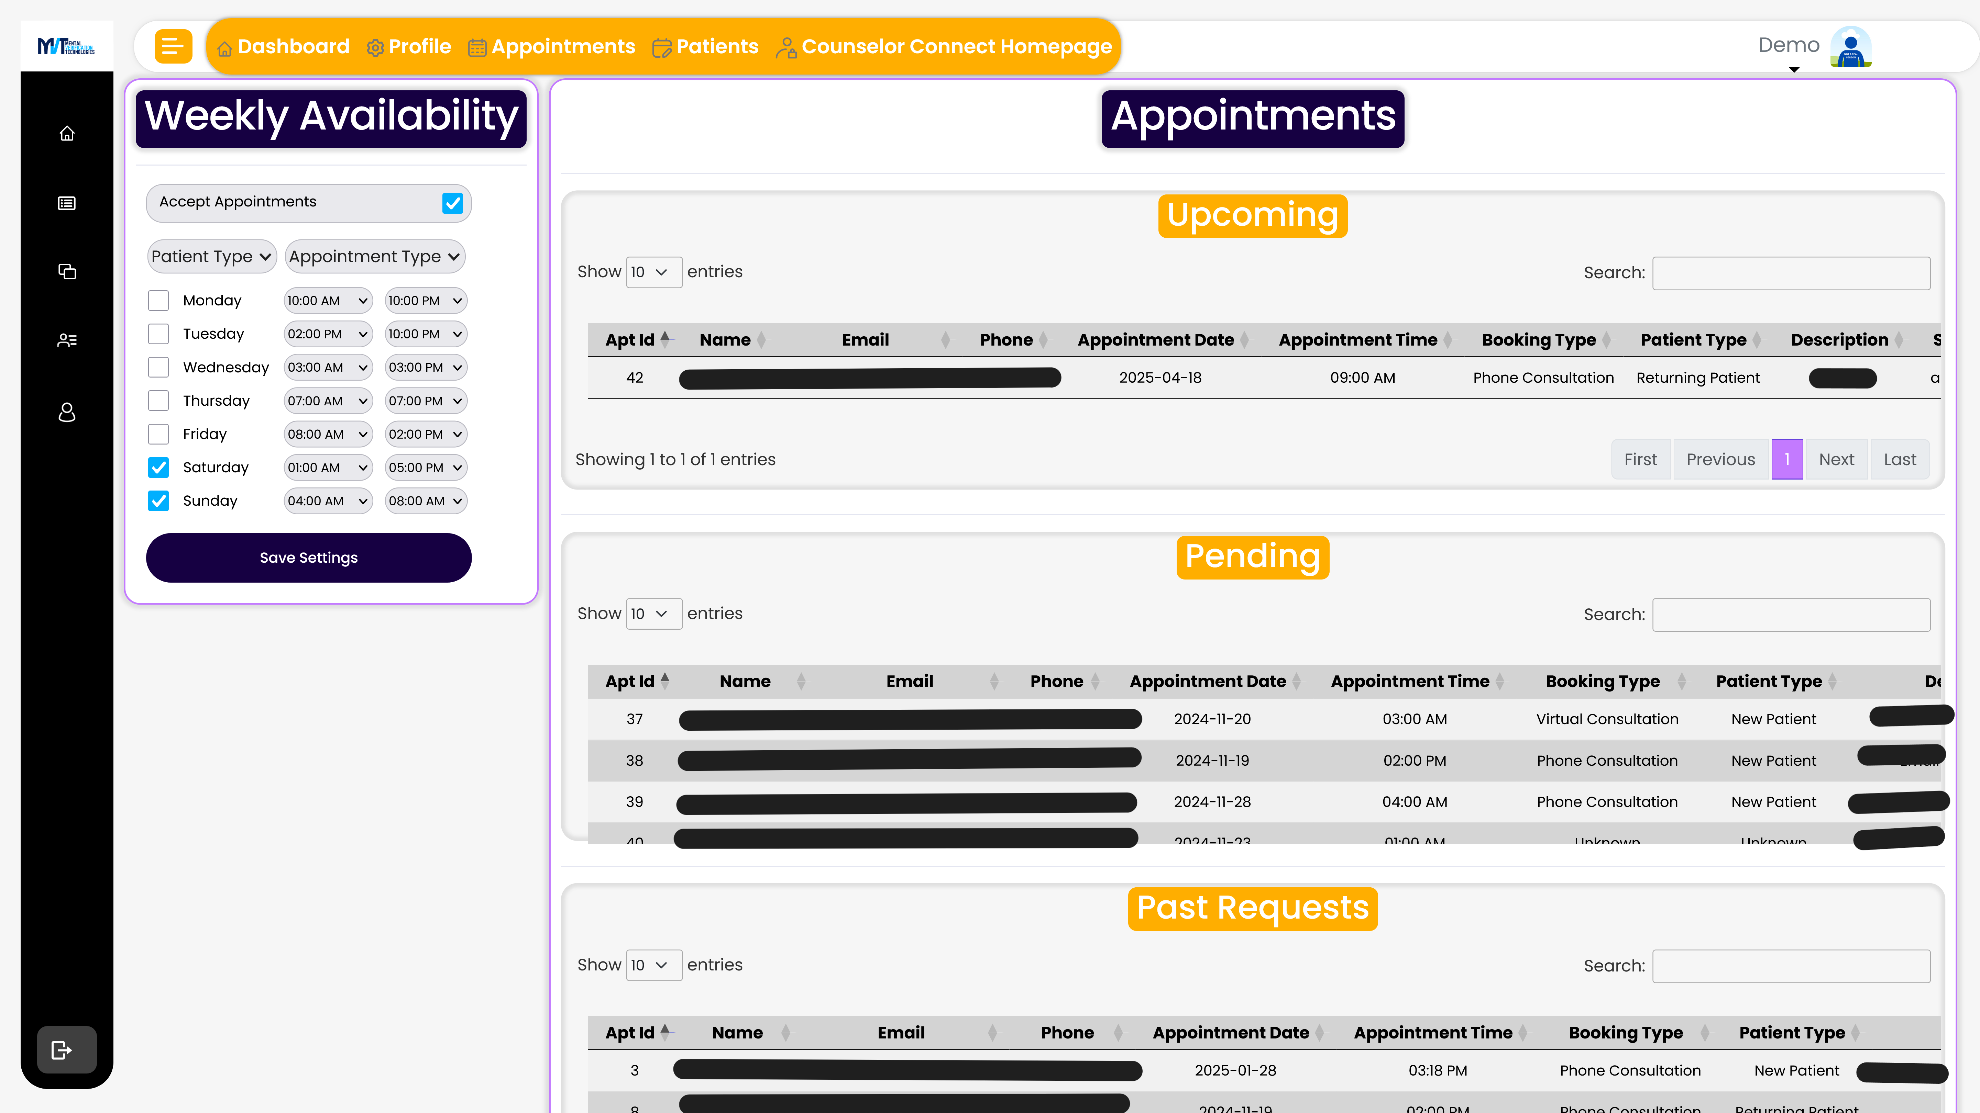Enable Friday availability checkbox

point(158,434)
